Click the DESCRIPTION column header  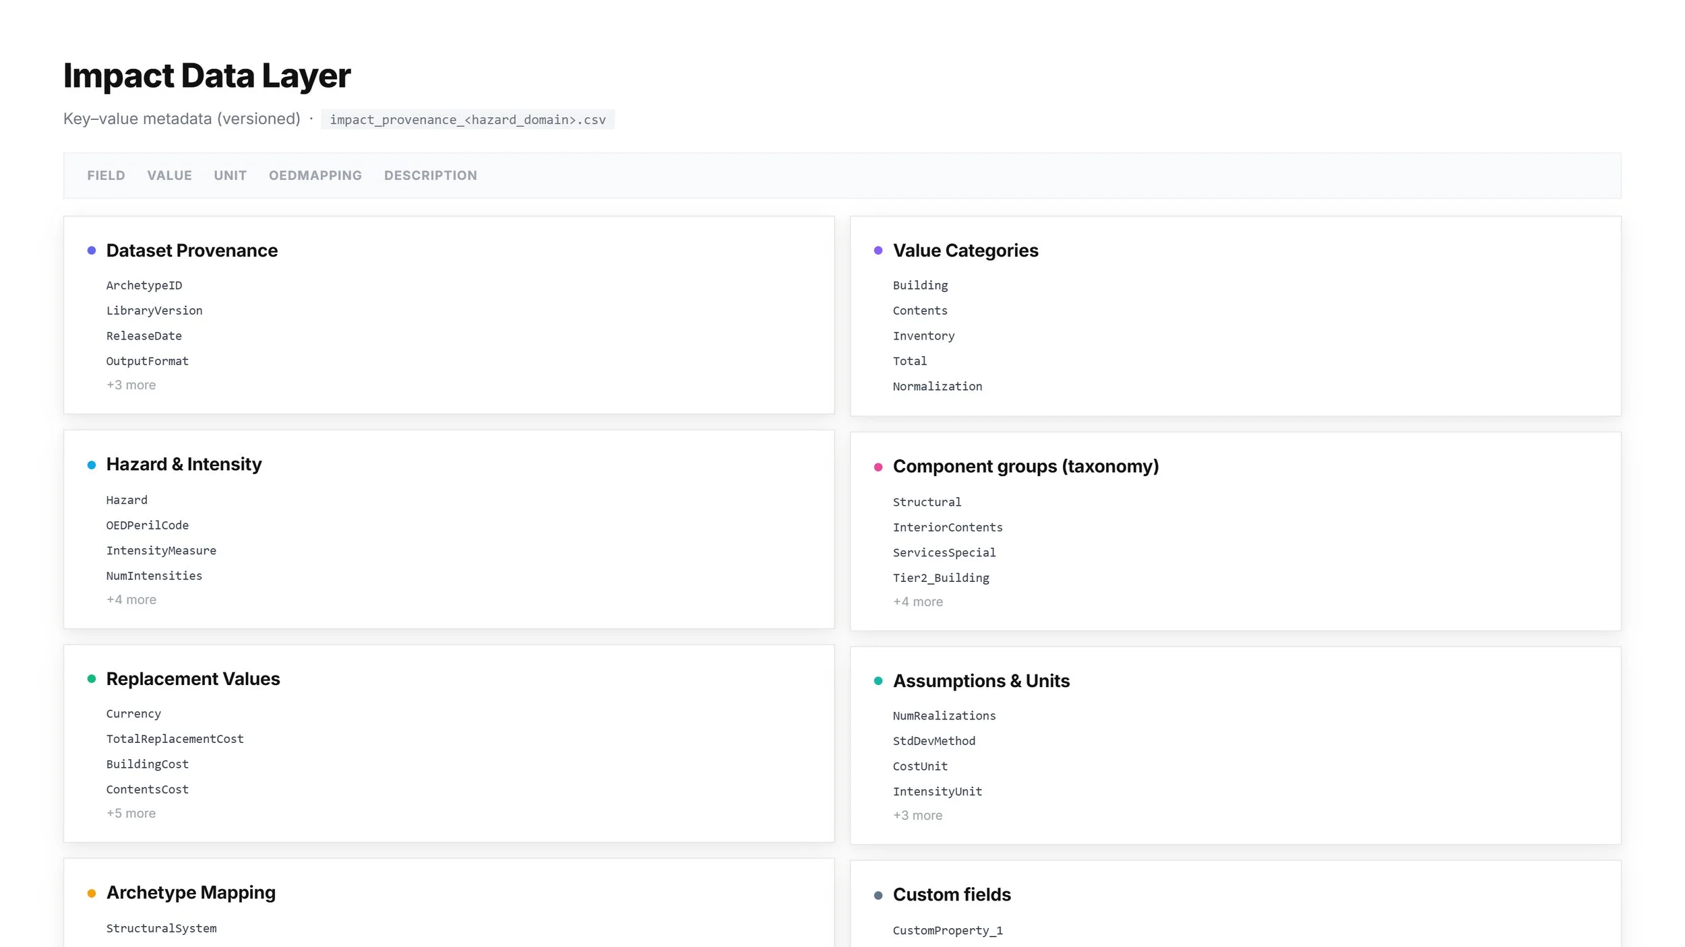430,176
